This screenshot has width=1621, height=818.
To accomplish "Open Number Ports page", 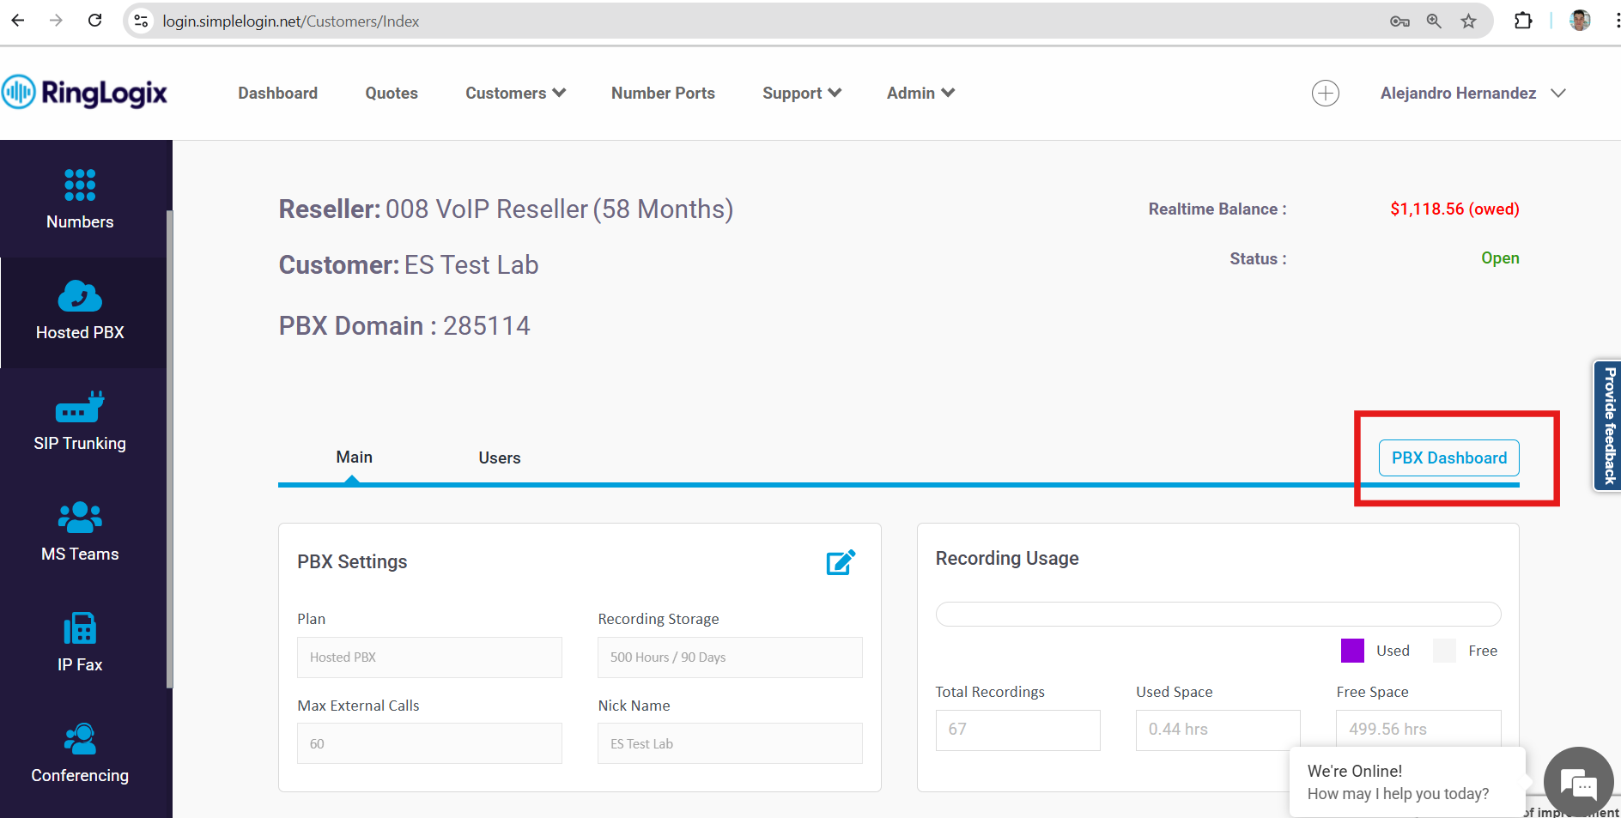I will tap(663, 93).
